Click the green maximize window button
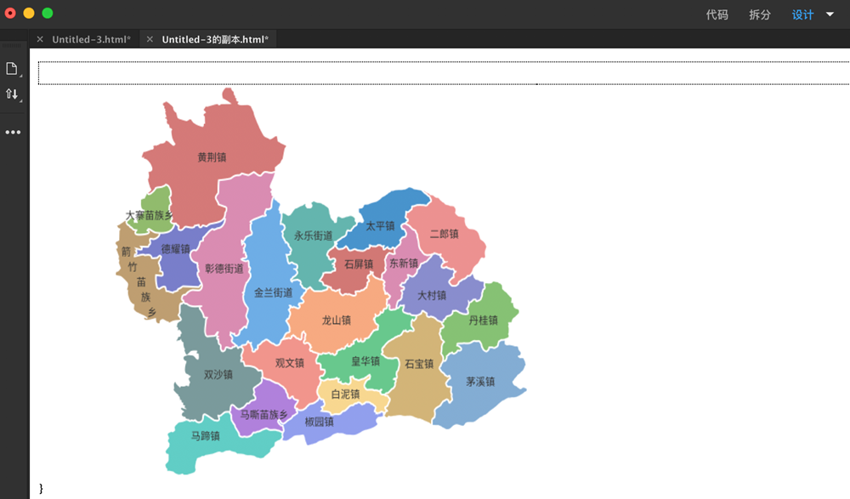The image size is (850, 499). tap(48, 13)
